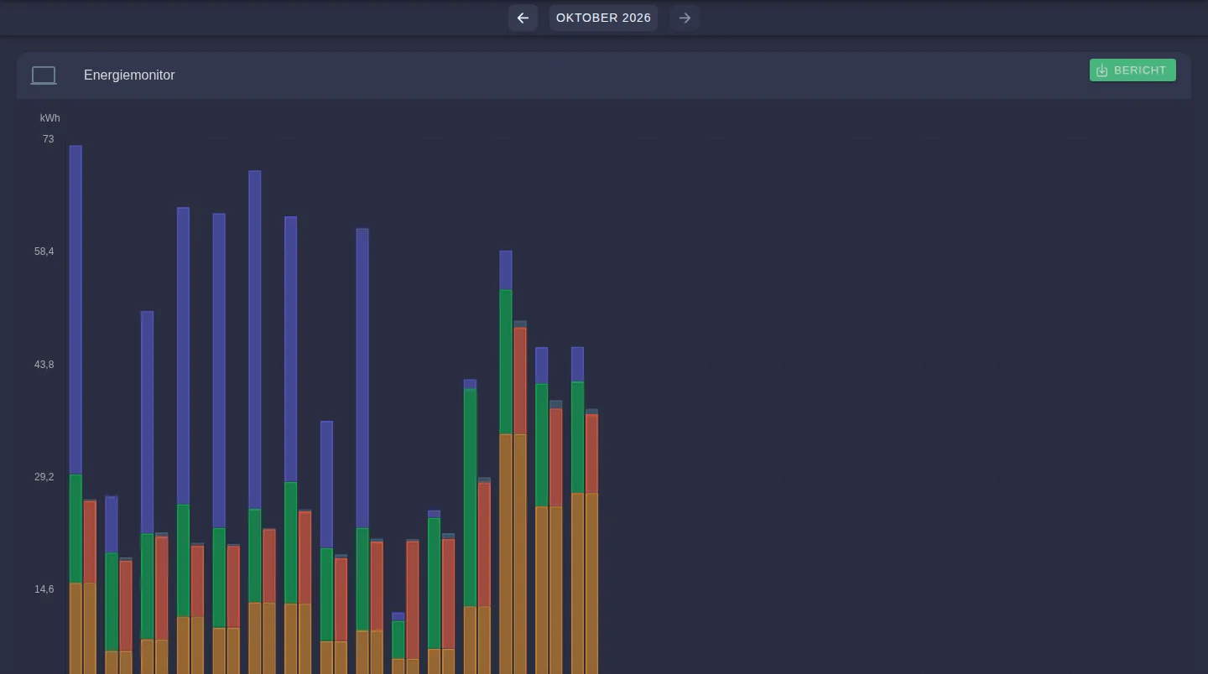Image resolution: width=1208 pixels, height=674 pixels.
Task: Click the kWh axis unit label
Action: click(49, 118)
